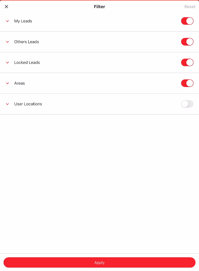The width and height of the screenshot is (199, 271).
Task: Expand the Locked Leads chevron
Action: pyautogui.click(x=8, y=63)
